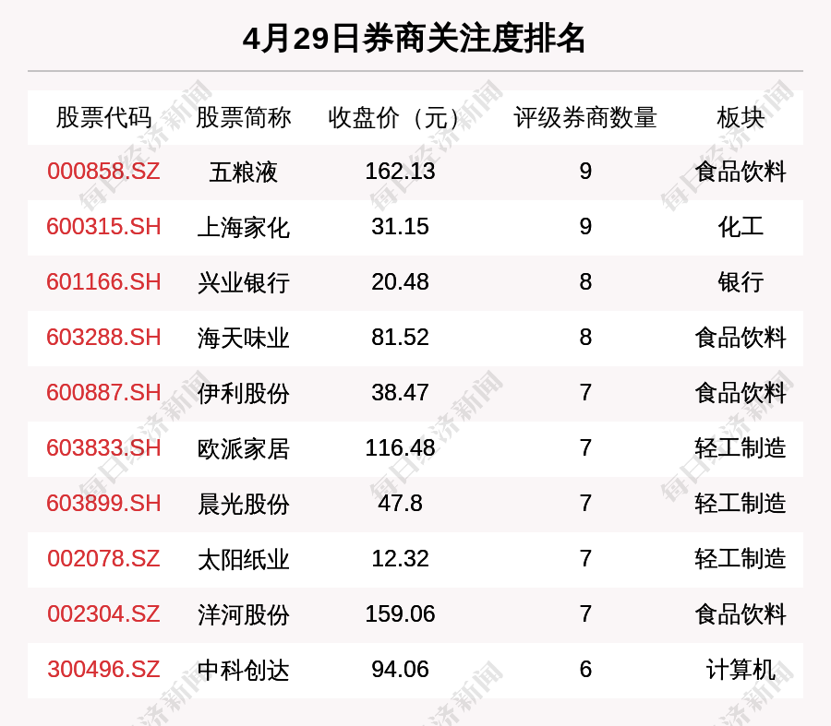Select the stock name 洋河股份
Image resolution: width=831 pixels, height=726 pixels.
[x=243, y=614]
